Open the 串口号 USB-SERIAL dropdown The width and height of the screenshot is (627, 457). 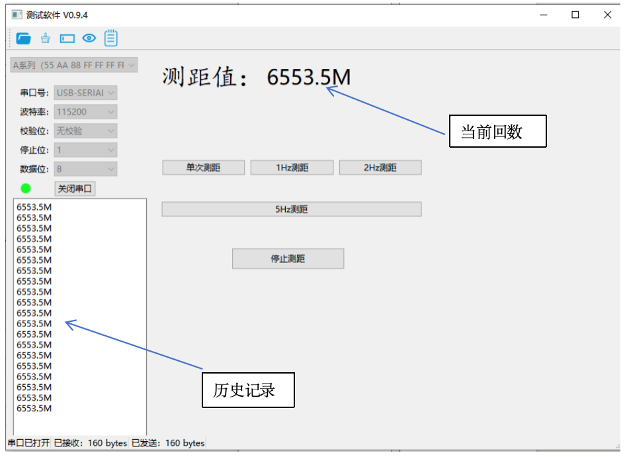[x=85, y=93]
